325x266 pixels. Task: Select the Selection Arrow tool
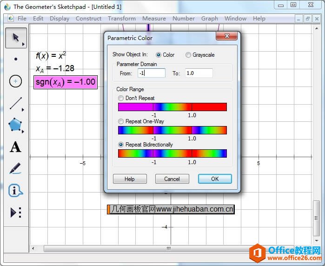(x=16, y=38)
